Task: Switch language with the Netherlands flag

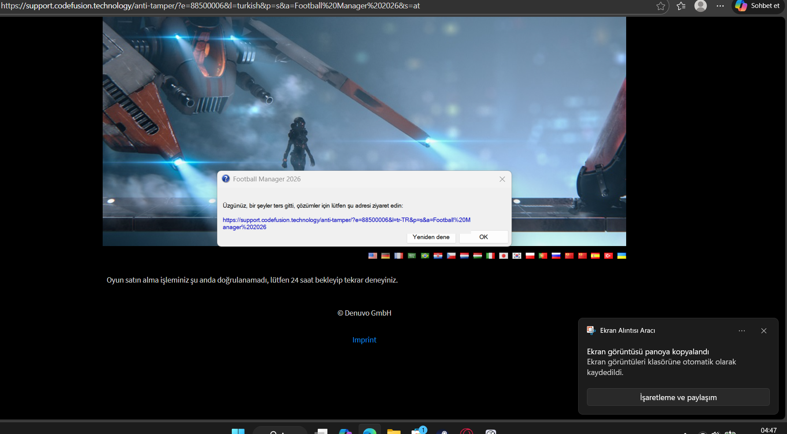Action: coord(464,256)
